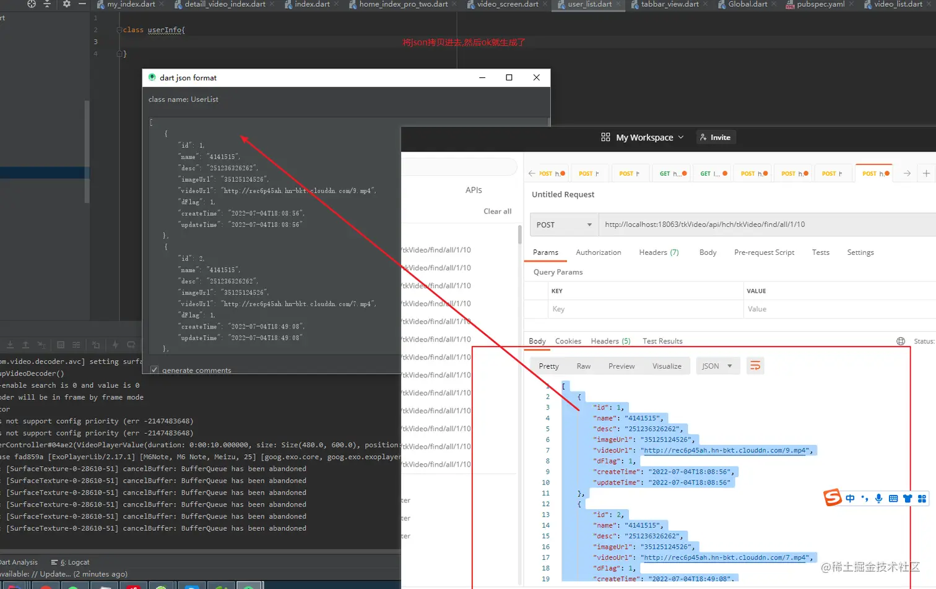
Task: Open the Pre-request Script tab
Action: 764,252
